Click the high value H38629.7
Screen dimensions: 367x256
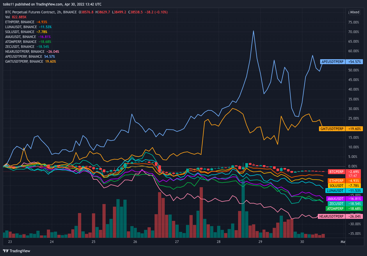(x=103, y=12)
